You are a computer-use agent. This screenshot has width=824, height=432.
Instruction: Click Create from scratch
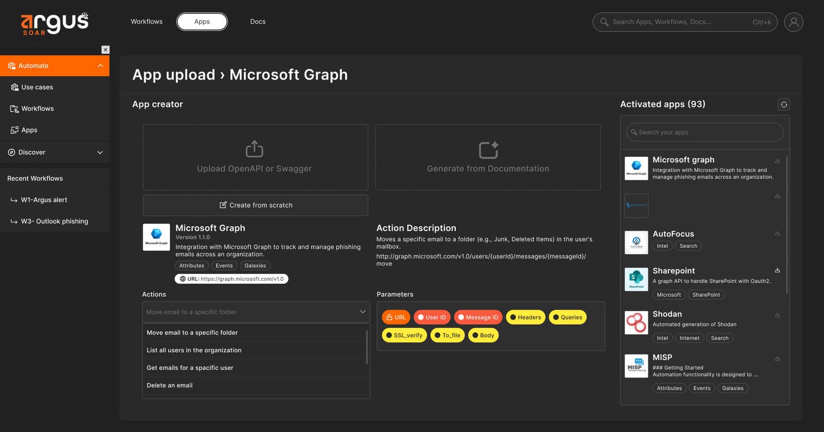pyautogui.click(x=255, y=205)
